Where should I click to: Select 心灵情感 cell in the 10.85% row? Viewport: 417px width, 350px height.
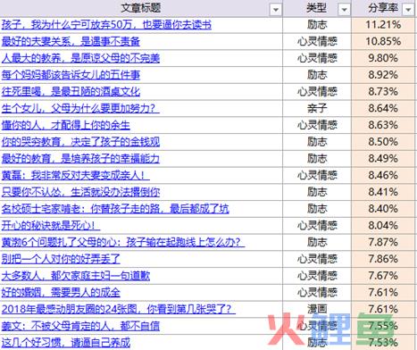coord(317,41)
